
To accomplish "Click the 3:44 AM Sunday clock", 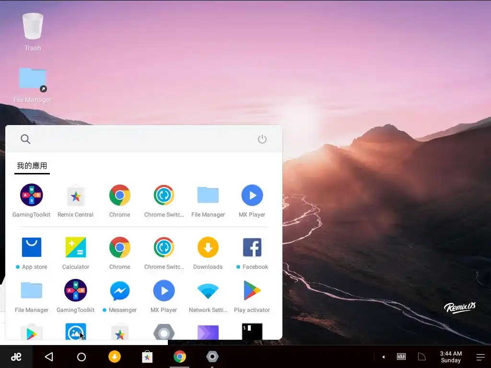I will click(x=451, y=356).
